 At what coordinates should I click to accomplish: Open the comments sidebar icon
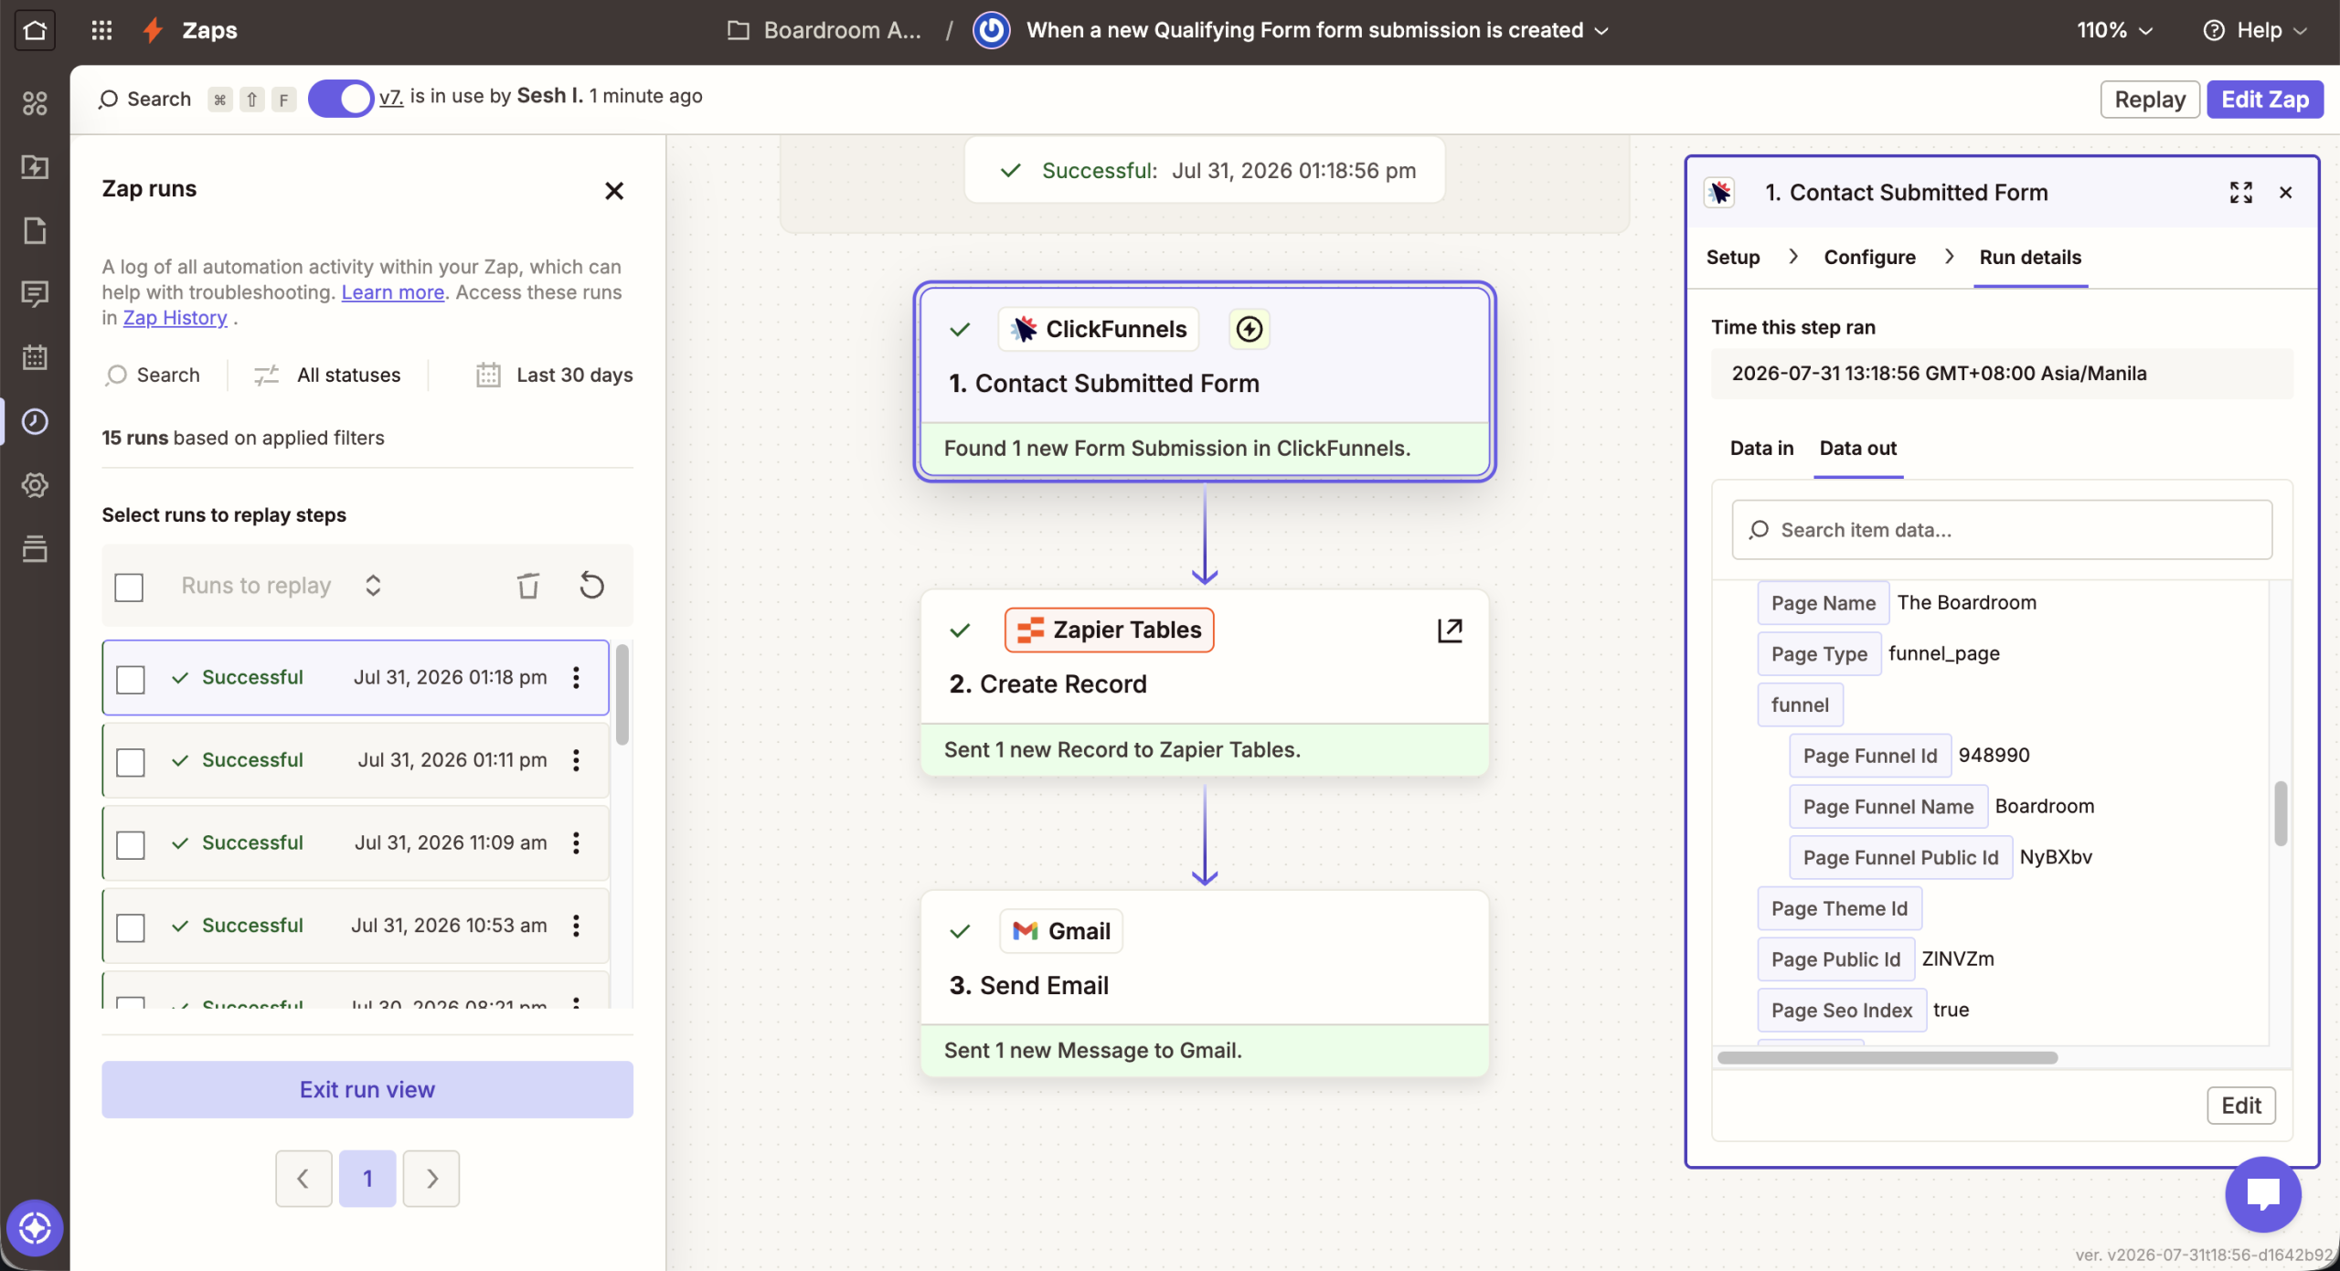35,294
